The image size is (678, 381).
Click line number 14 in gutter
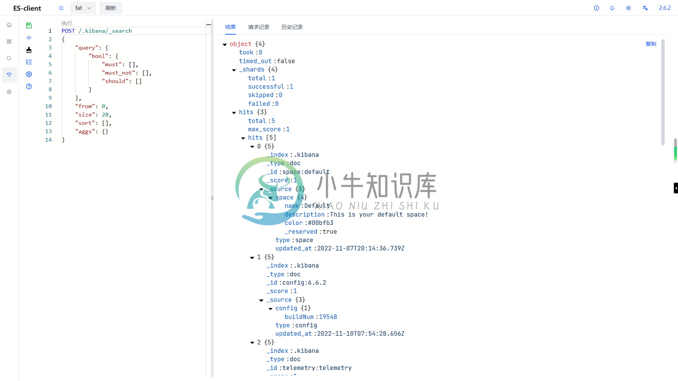[48, 140]
